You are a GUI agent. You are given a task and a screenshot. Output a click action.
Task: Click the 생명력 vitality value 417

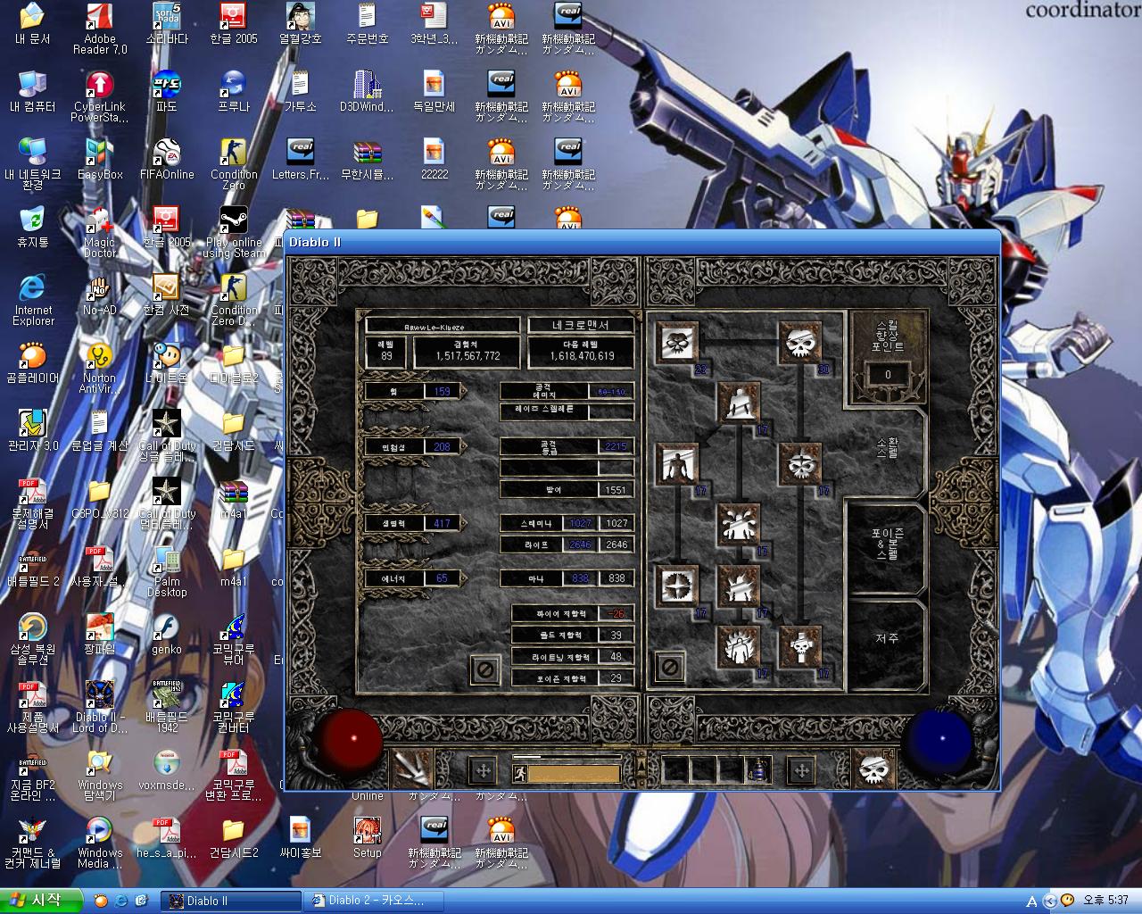(442, 523)
